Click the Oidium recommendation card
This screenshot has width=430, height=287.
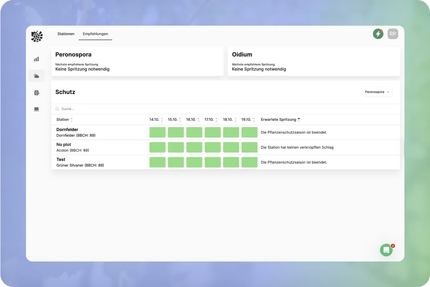[x=313, y=61]
